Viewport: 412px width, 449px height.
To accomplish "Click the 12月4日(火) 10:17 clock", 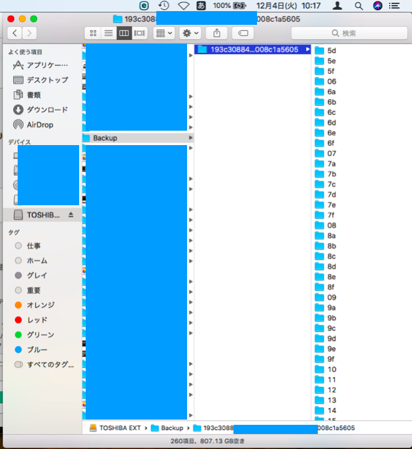I will (288, 5).
